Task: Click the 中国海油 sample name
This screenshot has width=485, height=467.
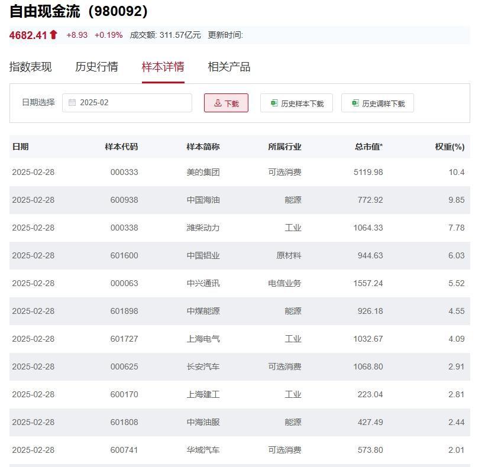Action: click(203, 200)
